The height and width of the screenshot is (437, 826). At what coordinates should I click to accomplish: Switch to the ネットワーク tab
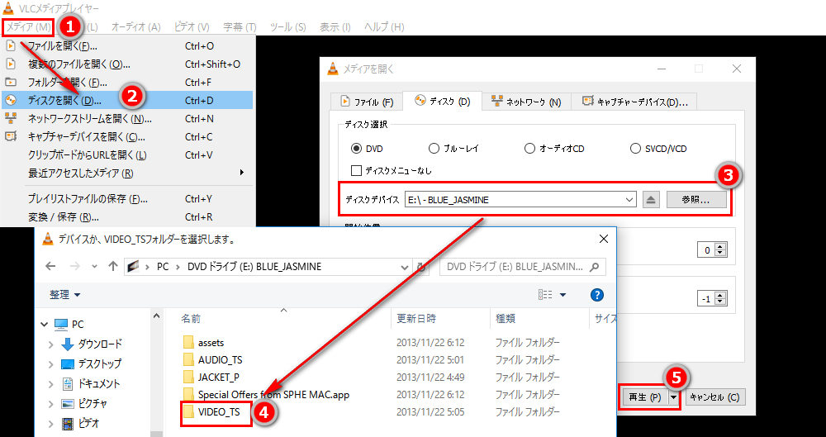pos(526,102)
